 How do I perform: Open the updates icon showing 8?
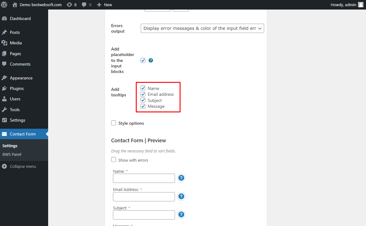(69, 5)
